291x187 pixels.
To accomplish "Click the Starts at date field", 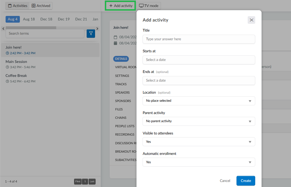I will click(199, 60).
